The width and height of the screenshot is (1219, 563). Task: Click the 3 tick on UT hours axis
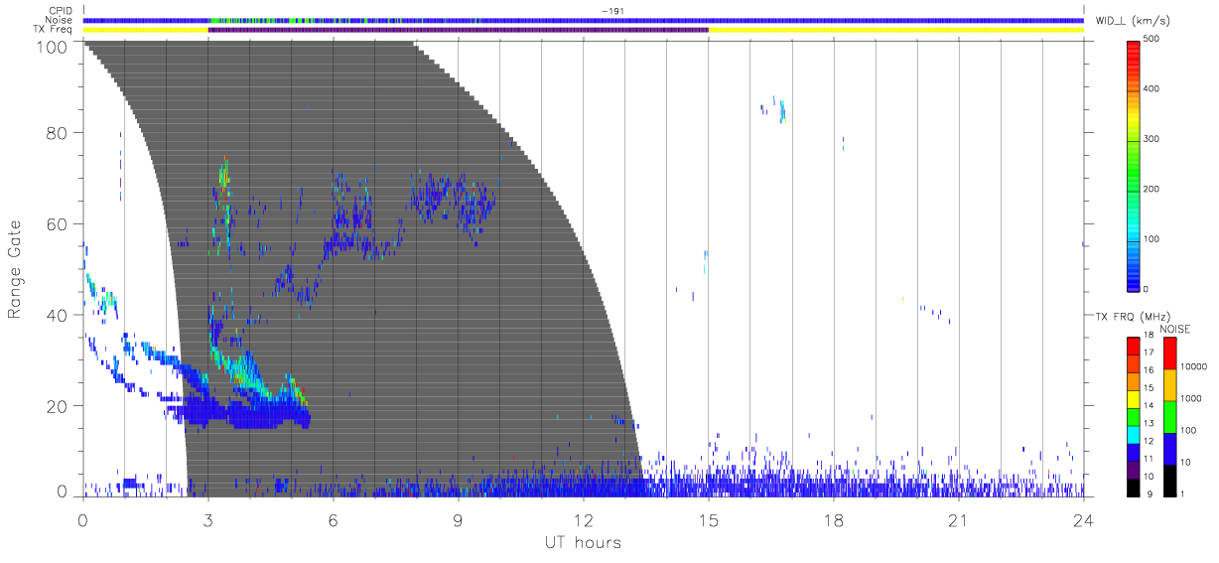coord(207,520)
